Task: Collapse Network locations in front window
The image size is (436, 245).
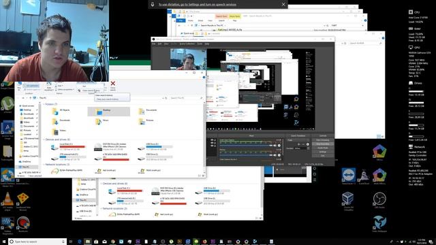Action: (x=44, y=165)
